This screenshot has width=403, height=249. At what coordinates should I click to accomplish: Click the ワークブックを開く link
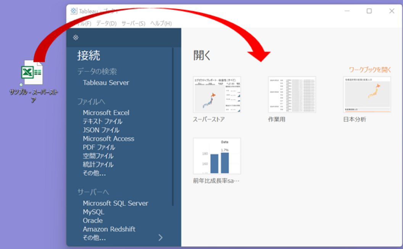pyautogui.click(x=370, y=69)
